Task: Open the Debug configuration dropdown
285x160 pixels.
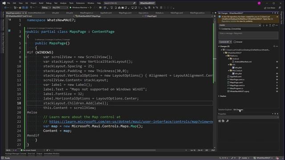Action: pyautogui.click(x=46, y=8)
